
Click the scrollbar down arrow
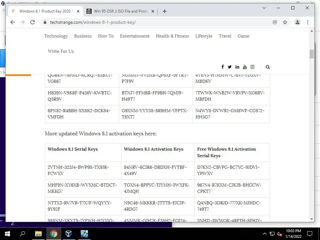click(312, 219)
